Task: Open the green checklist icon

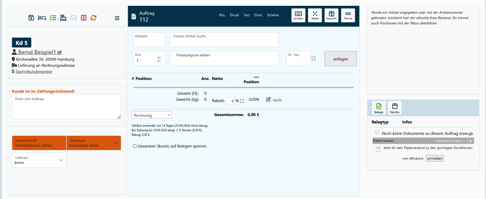Action: pyautogui.click(x=53, y=18)
